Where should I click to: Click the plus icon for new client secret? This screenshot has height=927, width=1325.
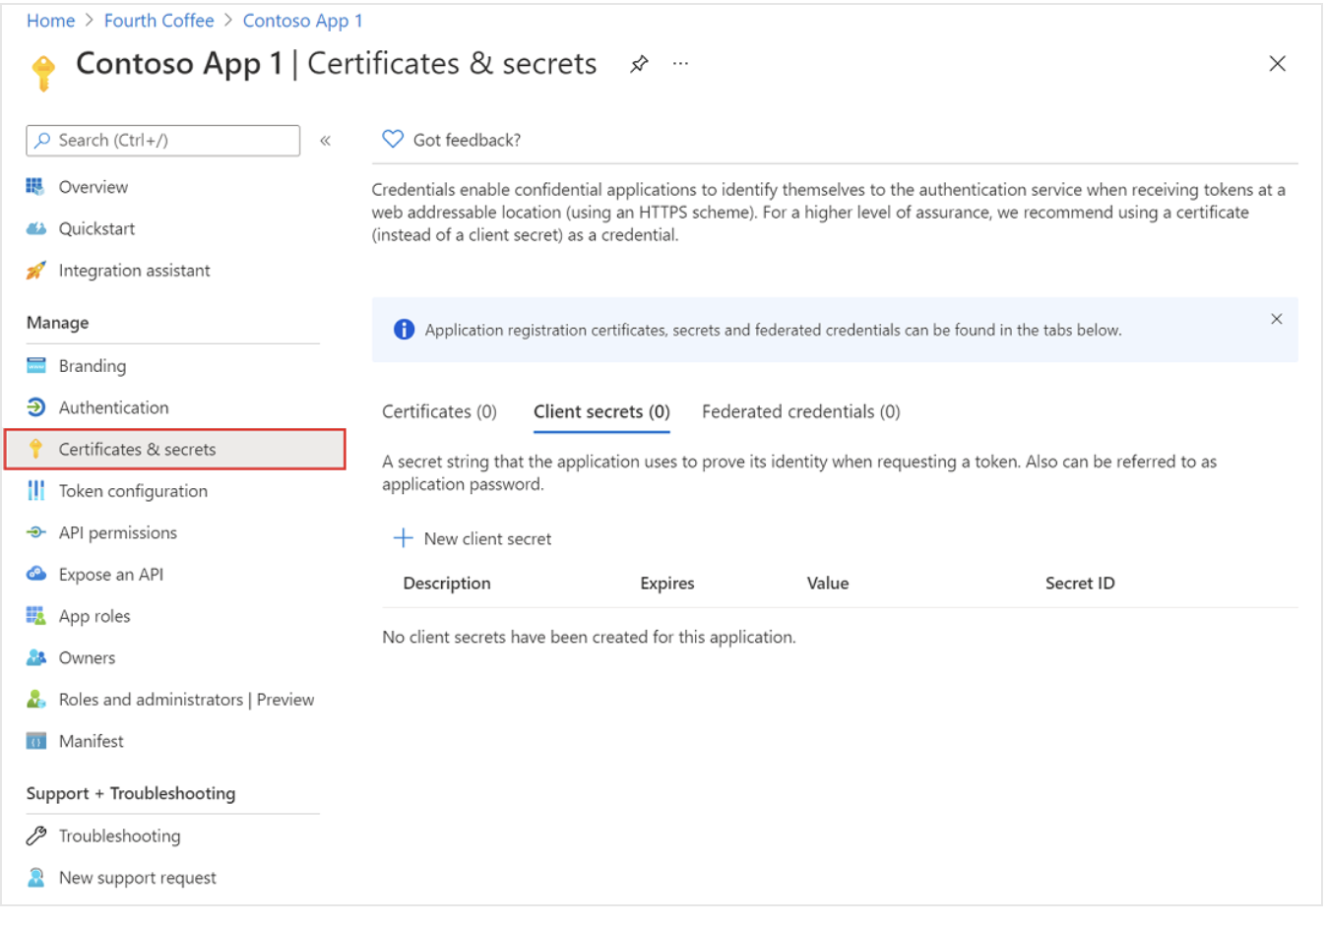click(403, 538)
